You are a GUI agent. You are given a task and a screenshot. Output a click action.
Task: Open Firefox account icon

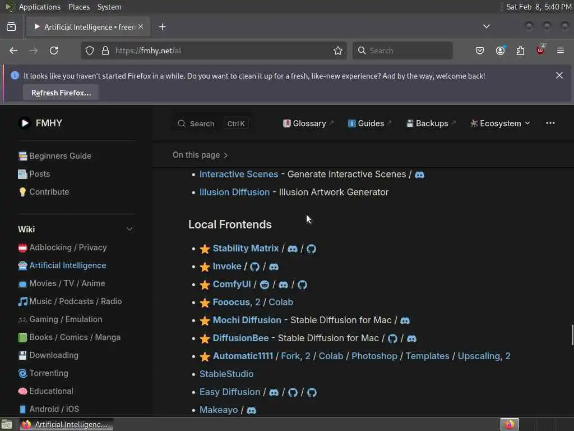pos(501,51)
